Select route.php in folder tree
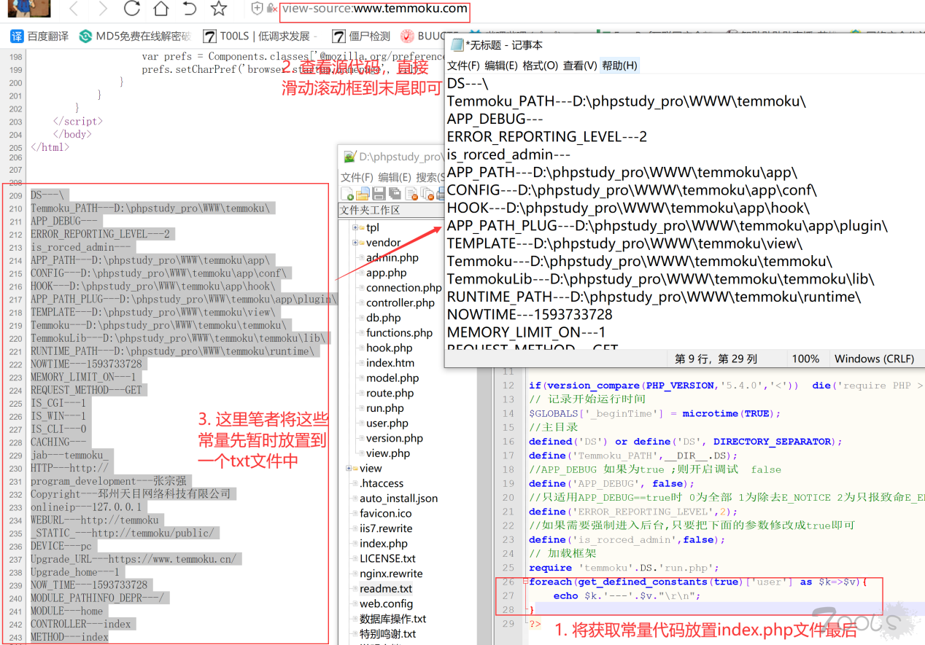Image resolution: width=925 pixels, height=645 pixels. tap(390, 393)
